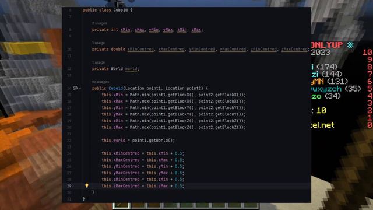Click the intention lightbulb on line 29
This screenshot has width=373, height=210.
87,185
